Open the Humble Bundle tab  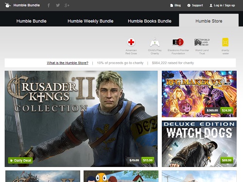(32, 21)
